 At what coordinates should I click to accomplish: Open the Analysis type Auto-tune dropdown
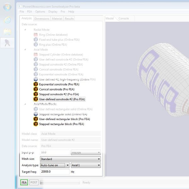pyautogui.click(x=55, y=165)
